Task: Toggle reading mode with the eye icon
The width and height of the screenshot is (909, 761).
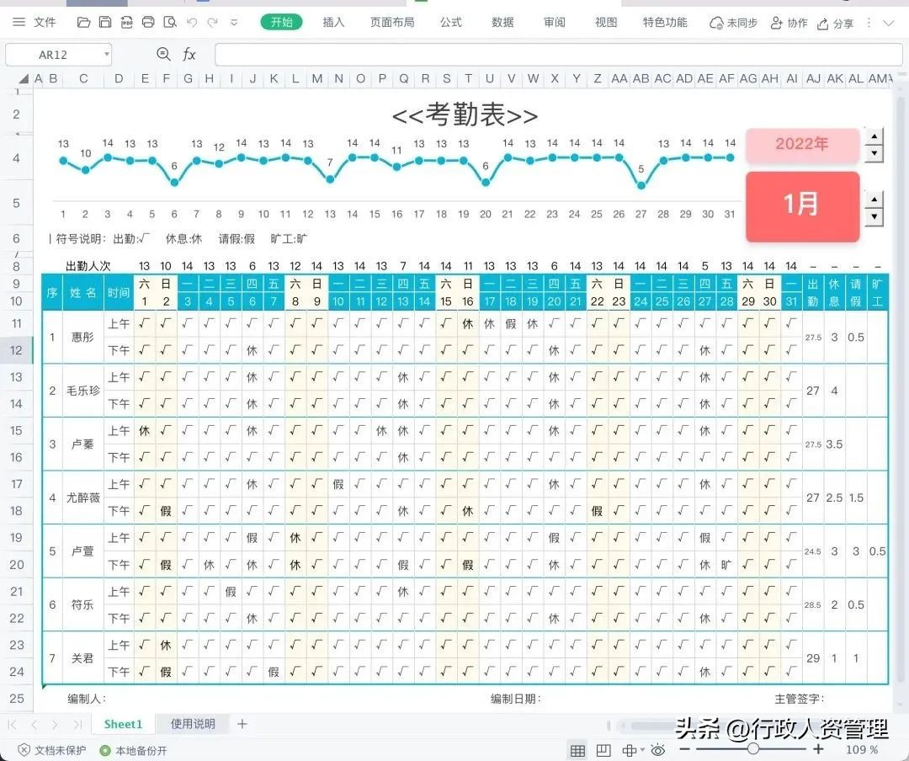Action: pos(659,748)
